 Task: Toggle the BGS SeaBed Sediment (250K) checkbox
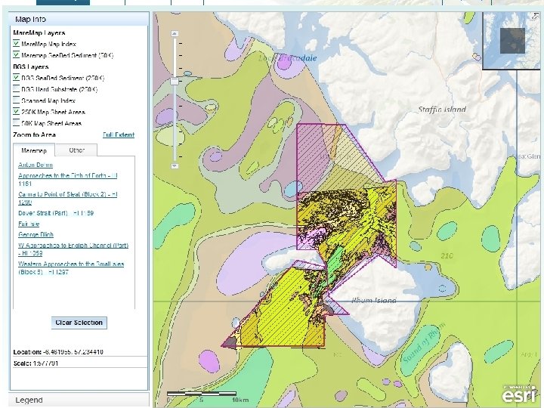(16, 77)
